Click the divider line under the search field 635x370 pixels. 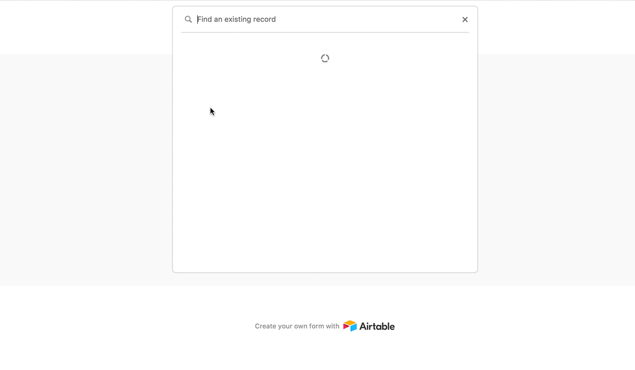(x=325, y=32)
